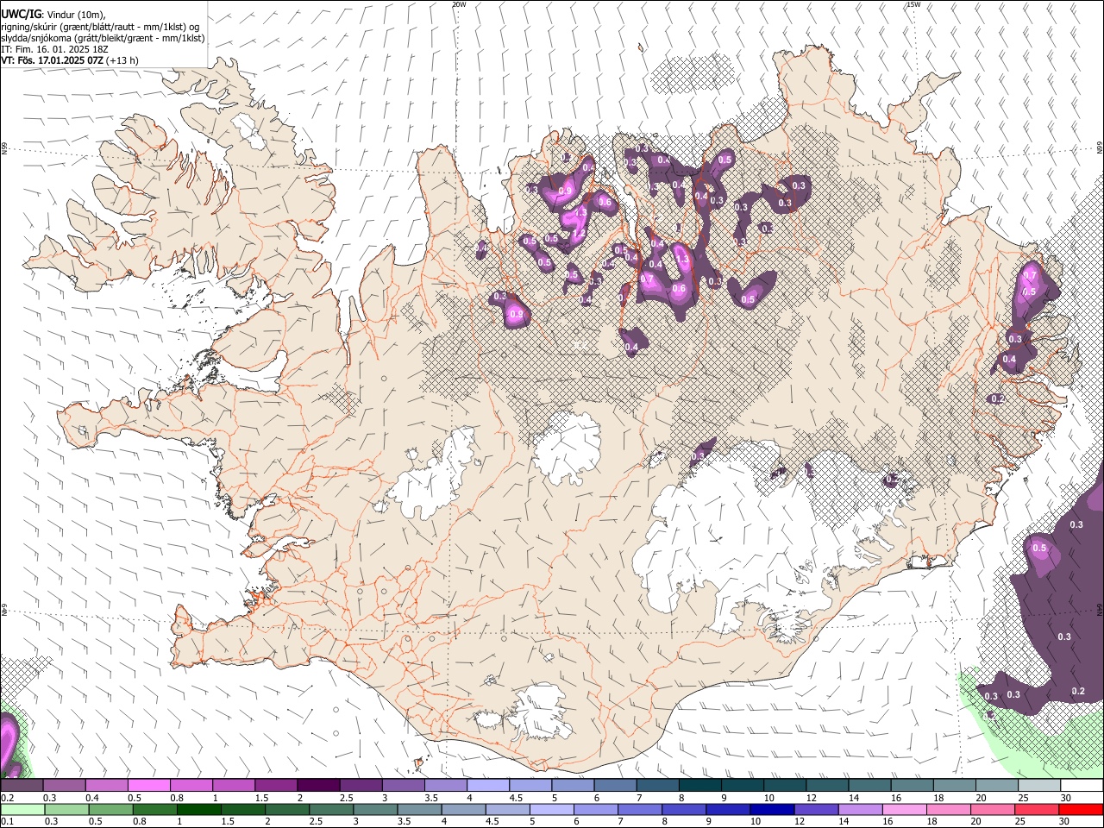
Task: Click the '0.9' snowfall label in north Iceland
Action: pyautogui.click(x=566, y=191)
